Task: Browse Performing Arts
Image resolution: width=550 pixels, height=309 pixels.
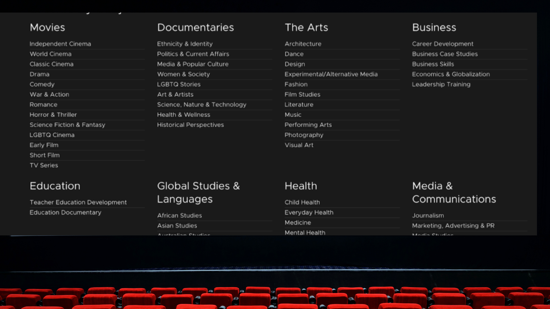Action: (x=308, y=125)
